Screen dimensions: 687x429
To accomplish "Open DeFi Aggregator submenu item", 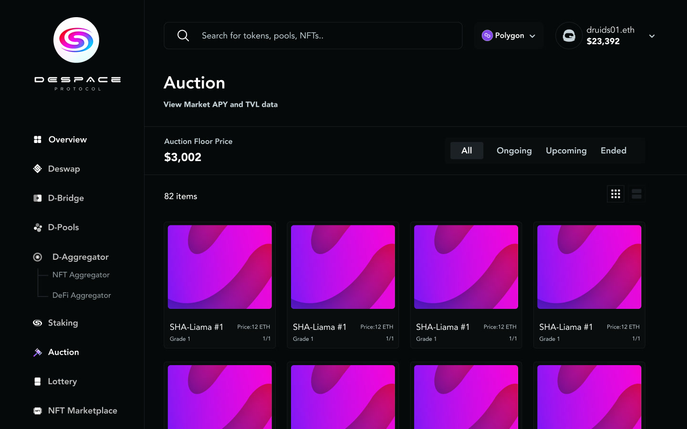I will click(x=82, y=296).
